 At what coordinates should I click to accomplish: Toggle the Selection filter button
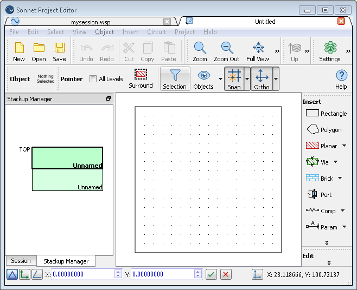point(175,79)
